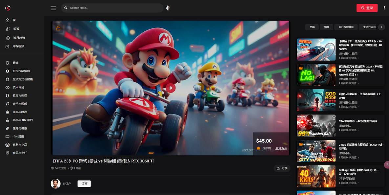Click the main video title 《FIFA 23》PC 游戏
389x195 pixels.
click(102, 161)
